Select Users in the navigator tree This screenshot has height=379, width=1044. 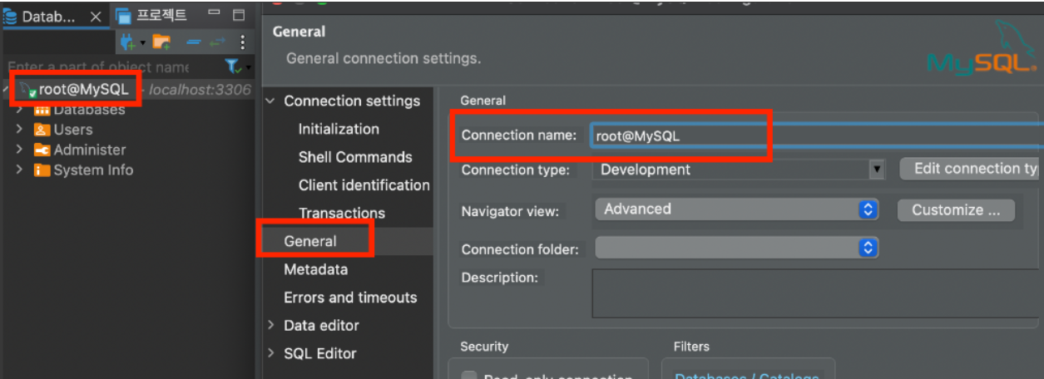tap(73, 130)
